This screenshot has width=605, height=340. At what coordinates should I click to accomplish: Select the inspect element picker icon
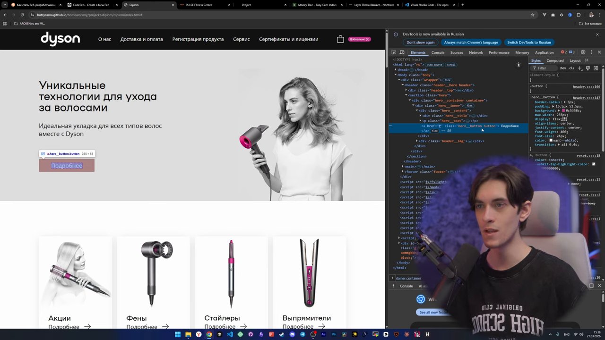pos(394,52)
